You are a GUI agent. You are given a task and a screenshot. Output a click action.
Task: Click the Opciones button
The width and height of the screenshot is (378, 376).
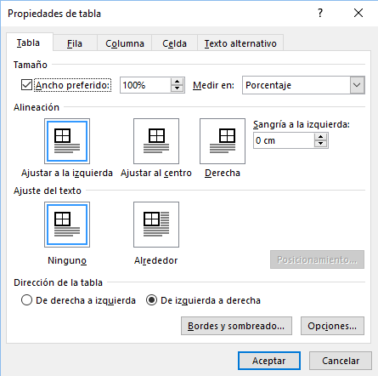(332, 326)
